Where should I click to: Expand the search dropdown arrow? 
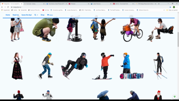coord(37,15)
